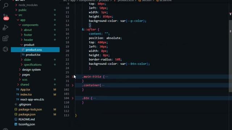Unfold the .container block at line 32
The image size is (232, 130).
click(x=72, y=85)
